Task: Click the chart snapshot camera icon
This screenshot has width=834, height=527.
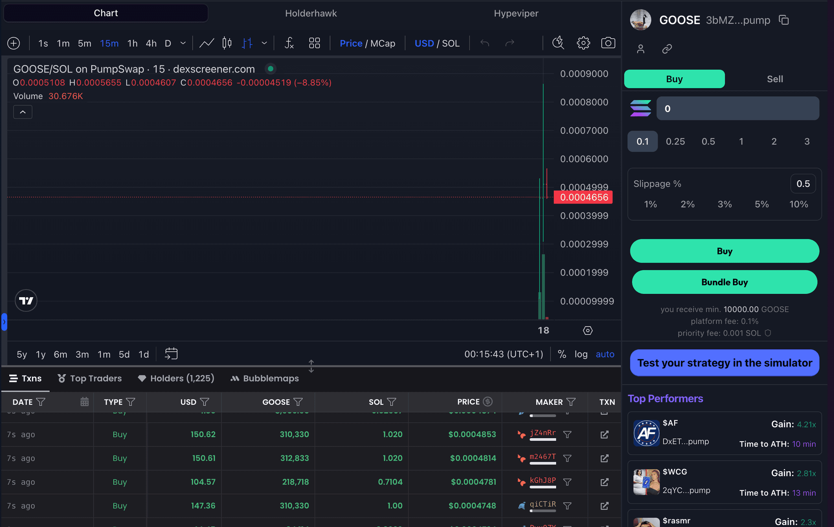Action: click(608, 43)
